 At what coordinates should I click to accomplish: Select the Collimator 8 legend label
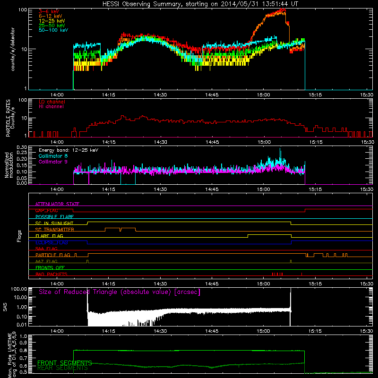click(x=53, y=156)
